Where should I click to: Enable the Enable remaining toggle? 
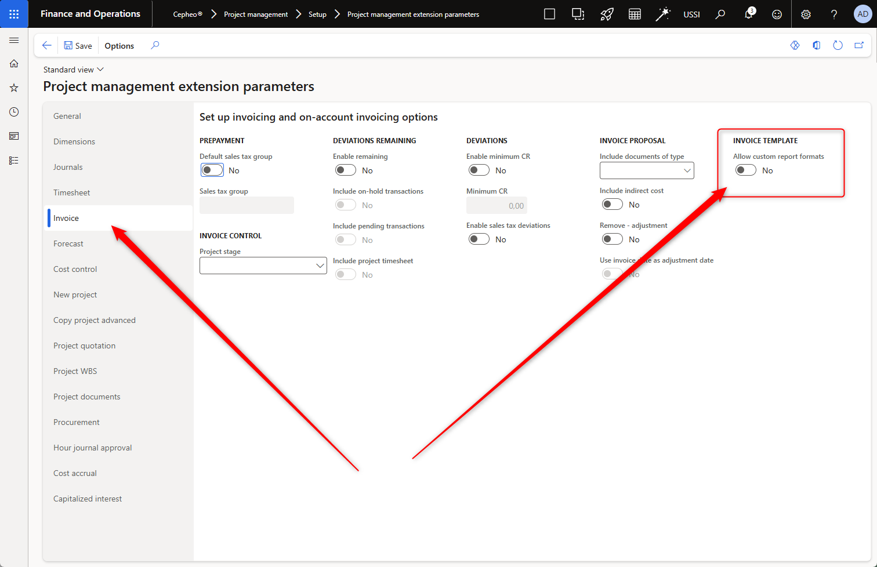(x=346, y=170)
